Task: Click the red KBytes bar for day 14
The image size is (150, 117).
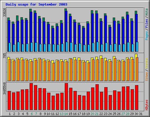Action: [x=66, y=97]
